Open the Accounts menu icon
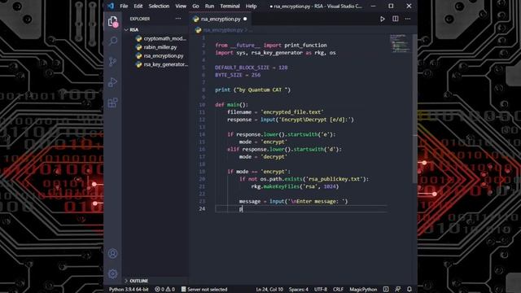 coord(113,253)
